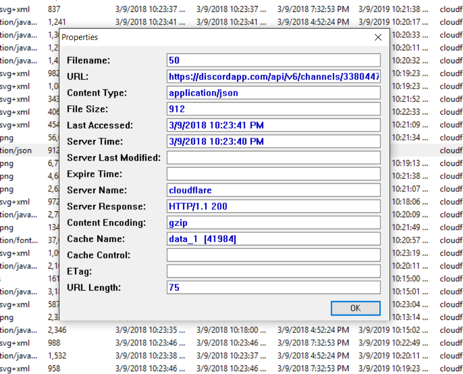The height and width of the screenshot is (374, 463).
Task: Select the empty Expire Time field
Action: [273, 173]
